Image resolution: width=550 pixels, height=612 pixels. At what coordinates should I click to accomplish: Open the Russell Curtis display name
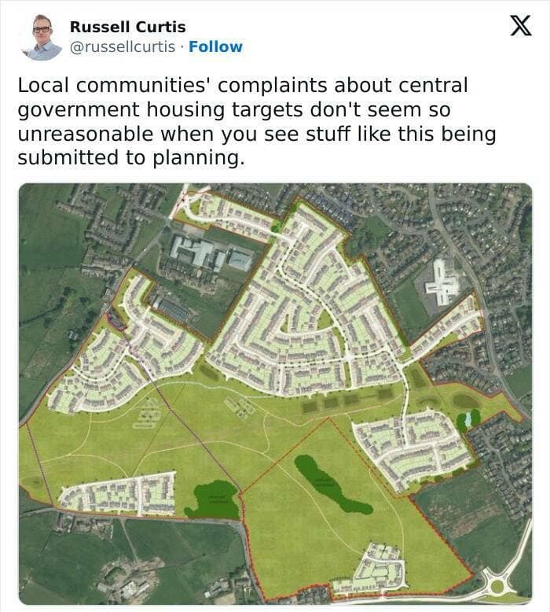pyautogui.click(x=128, y=28)
